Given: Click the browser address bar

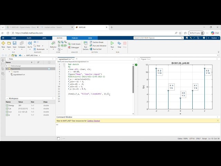Looking at the screenshot, I should coord(92,33).
